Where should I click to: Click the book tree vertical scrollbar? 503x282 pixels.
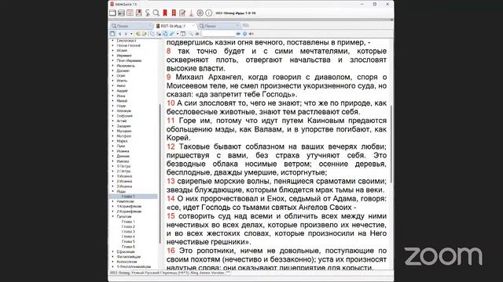160,174
